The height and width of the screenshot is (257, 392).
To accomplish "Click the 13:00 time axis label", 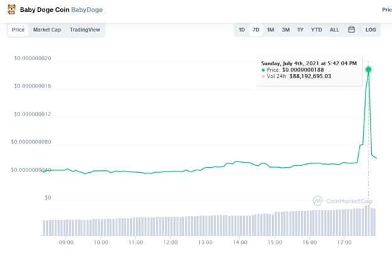I will click(205, 243).
